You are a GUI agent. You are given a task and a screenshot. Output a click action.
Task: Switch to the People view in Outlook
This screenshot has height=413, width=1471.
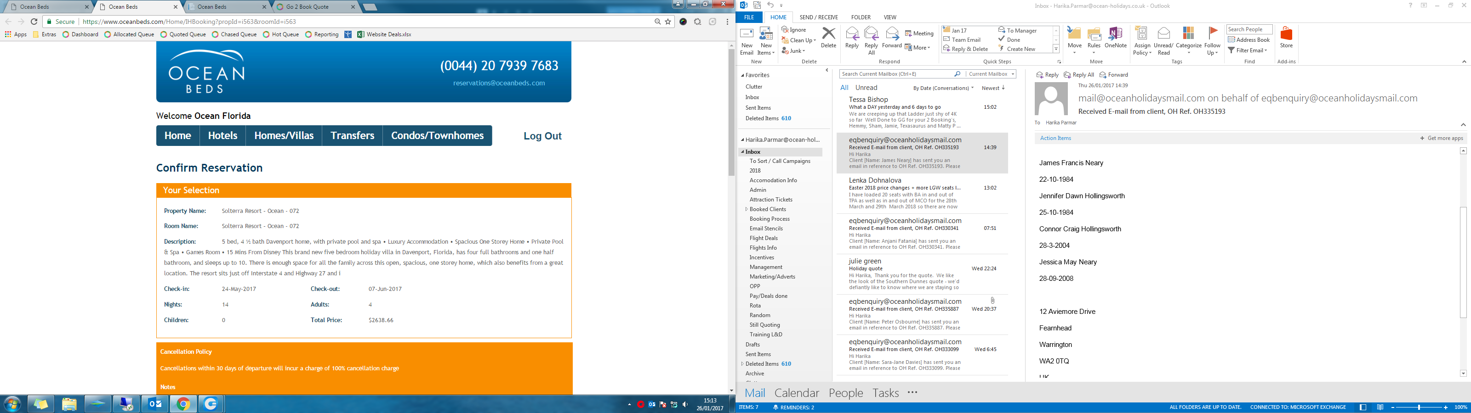pyautogui.click(x=846, y=393)
